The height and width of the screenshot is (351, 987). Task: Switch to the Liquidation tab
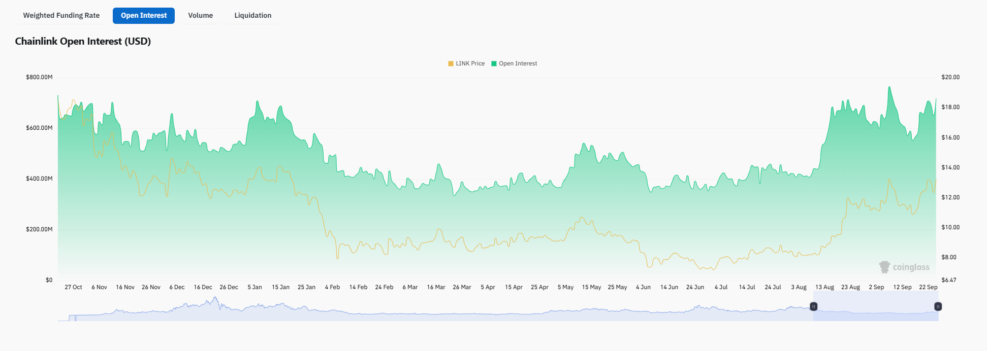pyautogui.click(x=253, y=16)
